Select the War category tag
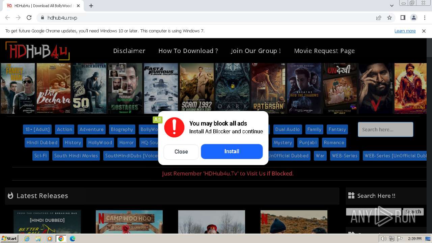The width and height of the screenshot is (432, 243). 320,156
